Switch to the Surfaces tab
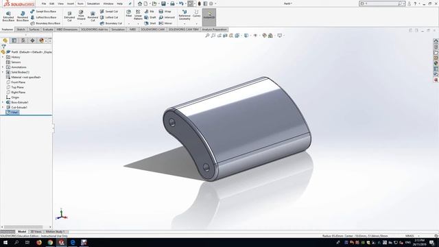The width and height of the screenshot is (439, 247). point(34,30)
